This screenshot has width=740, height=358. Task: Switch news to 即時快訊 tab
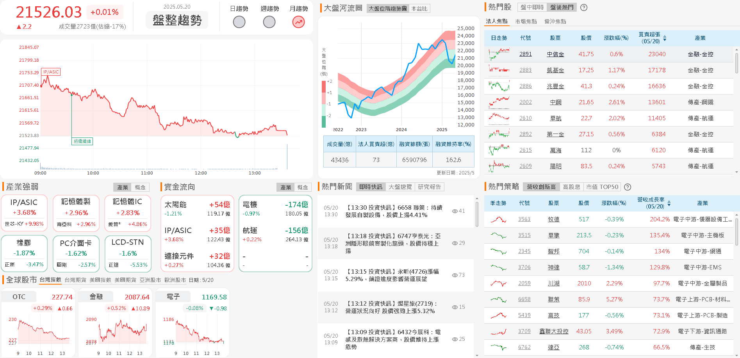tap(371, 187)
